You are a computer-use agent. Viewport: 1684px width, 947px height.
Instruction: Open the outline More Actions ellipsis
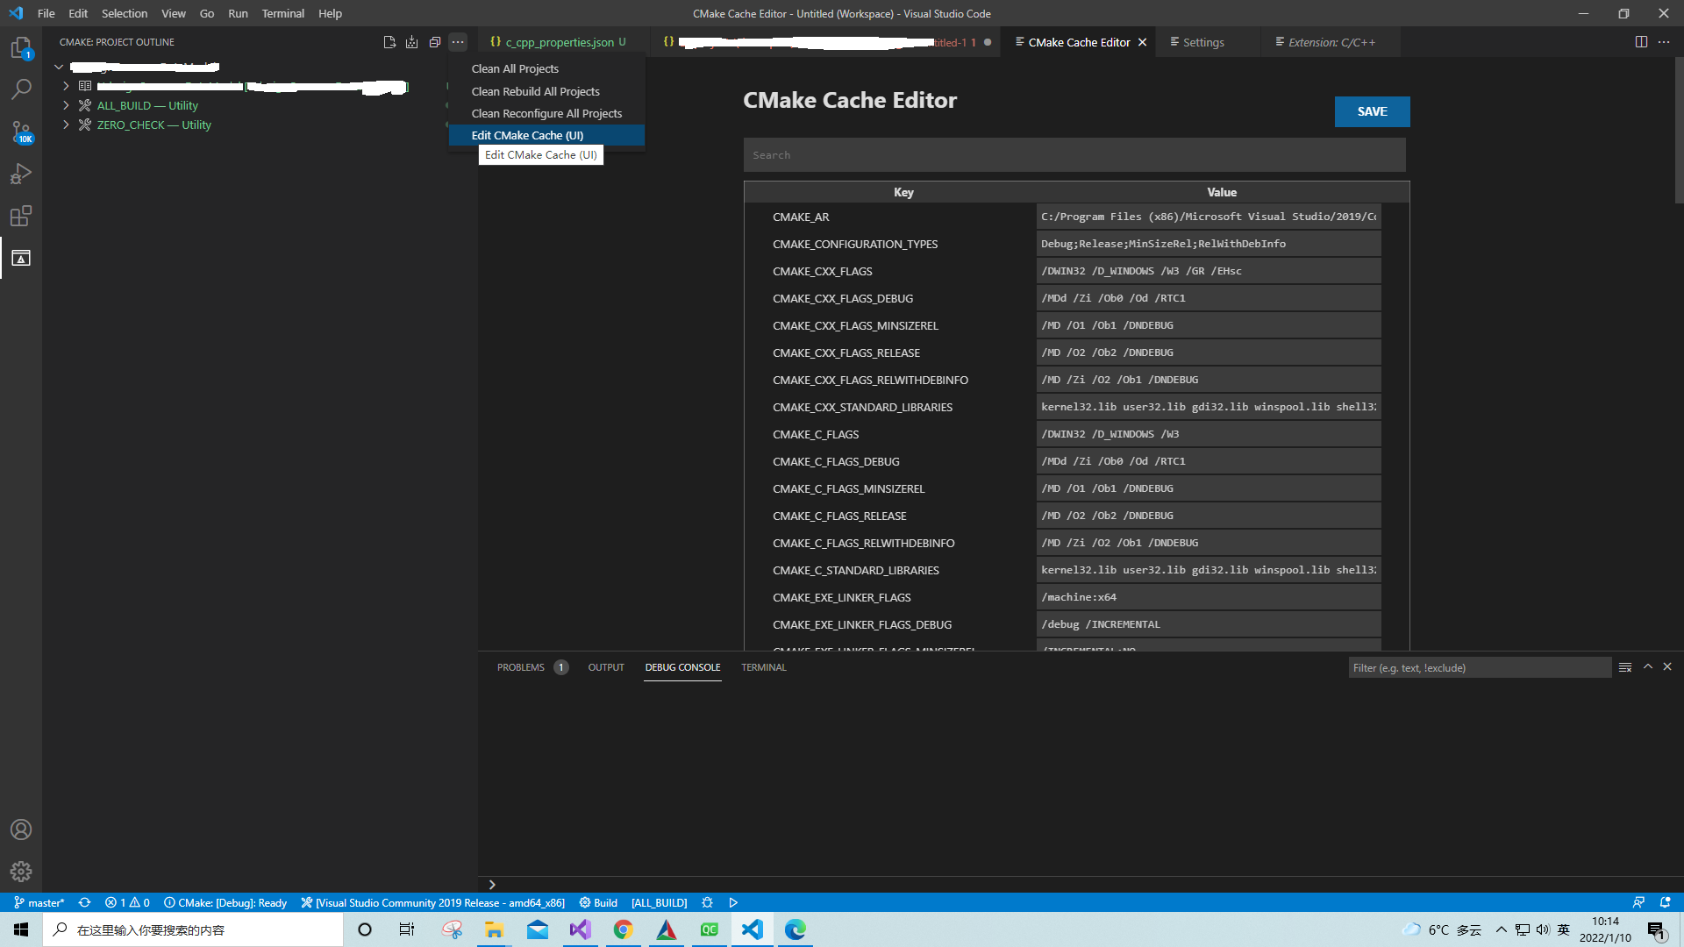pyautogui.click(x=458, y=42)
